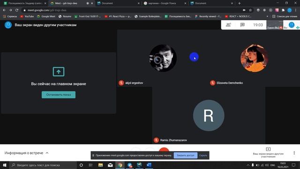Open Telegram from the taskbar
300x169 pixels.
point(130,165)
